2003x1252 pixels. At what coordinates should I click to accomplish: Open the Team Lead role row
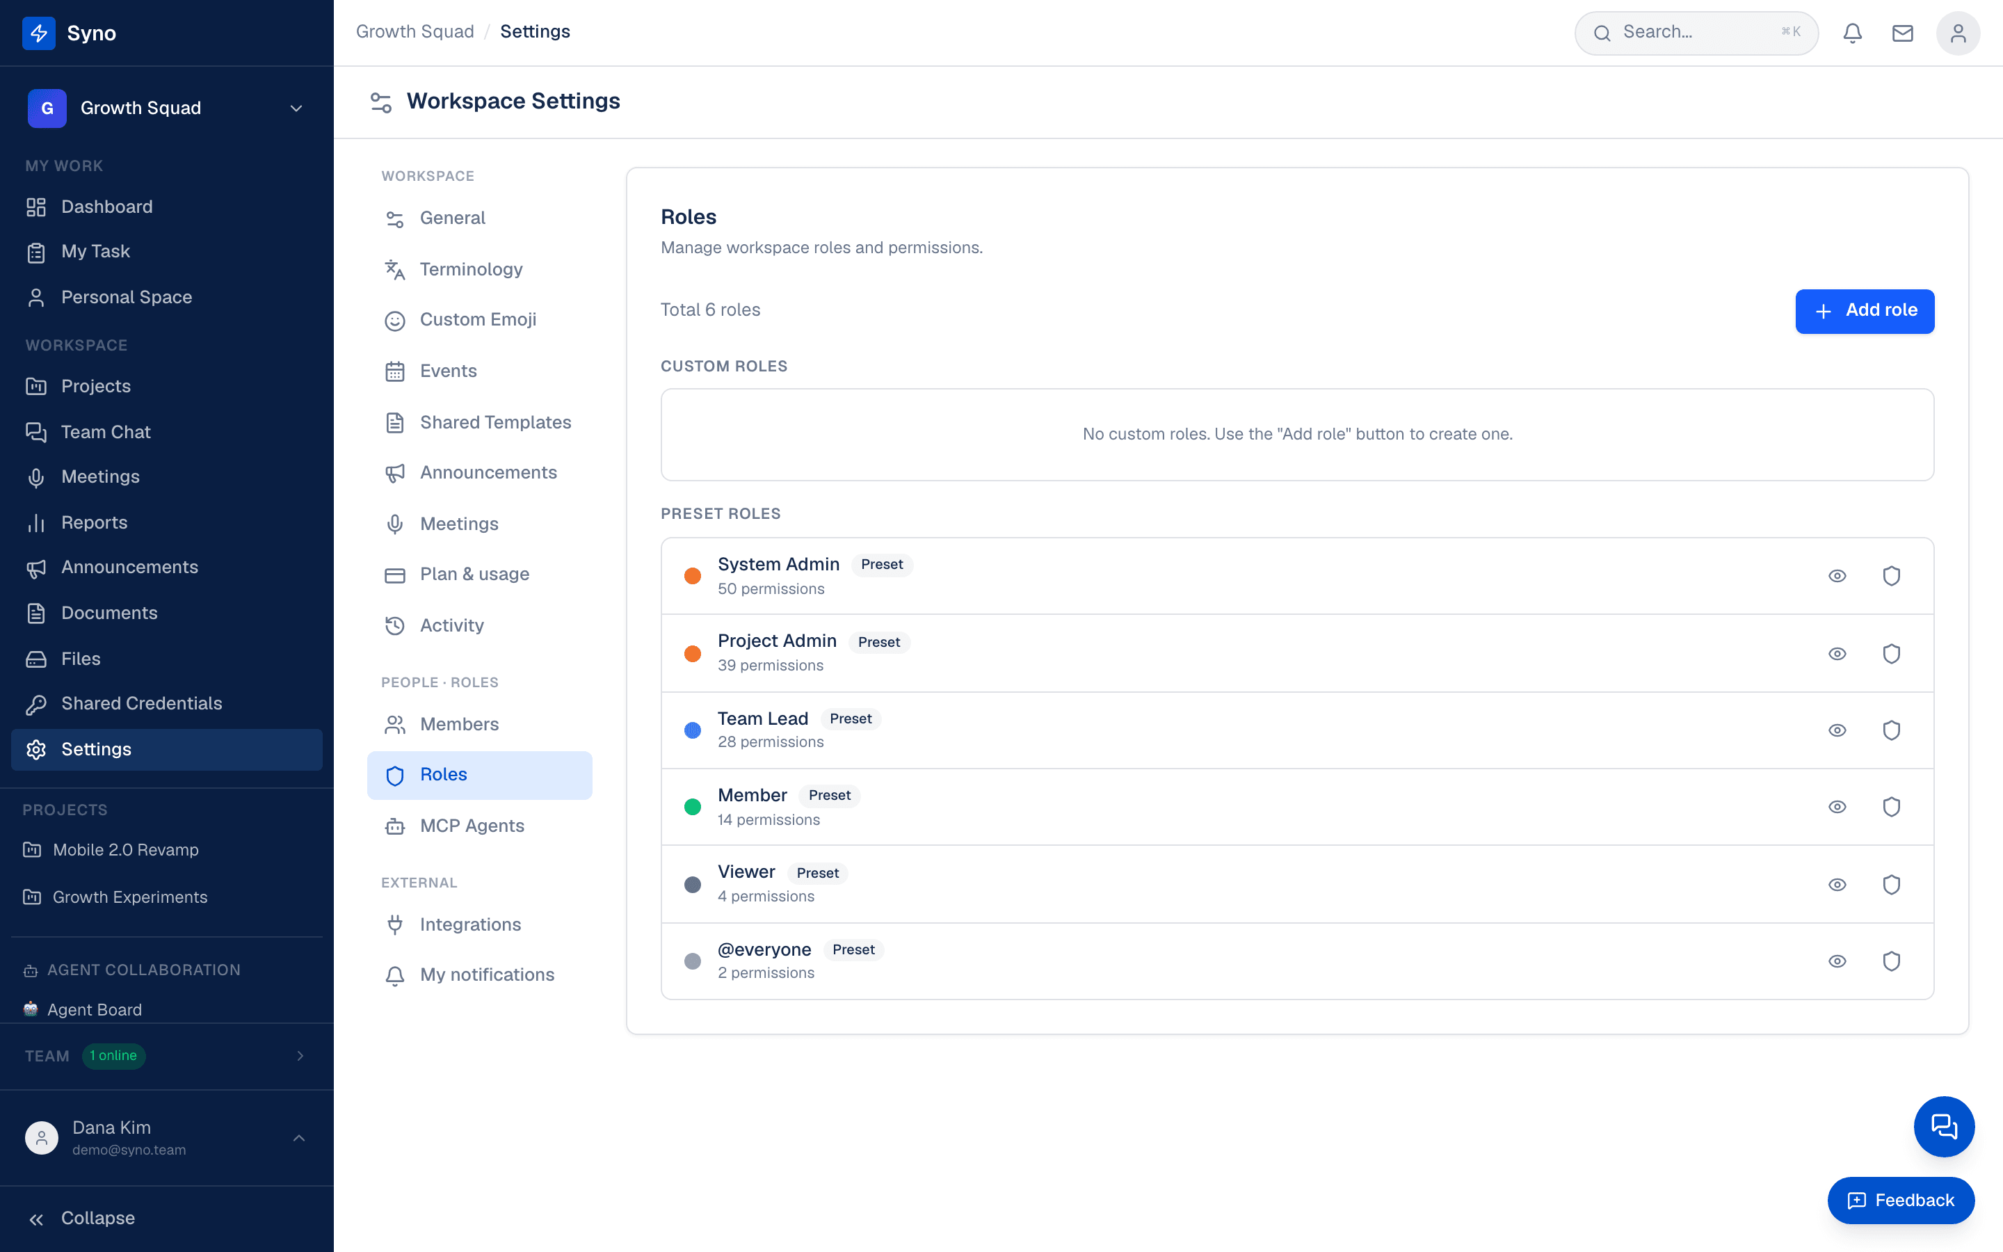[x=1297, y=730]
